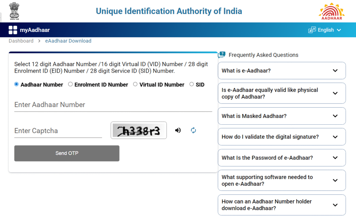Refresh the captcha image
The image size is (356, 223).
coord(193,130)
